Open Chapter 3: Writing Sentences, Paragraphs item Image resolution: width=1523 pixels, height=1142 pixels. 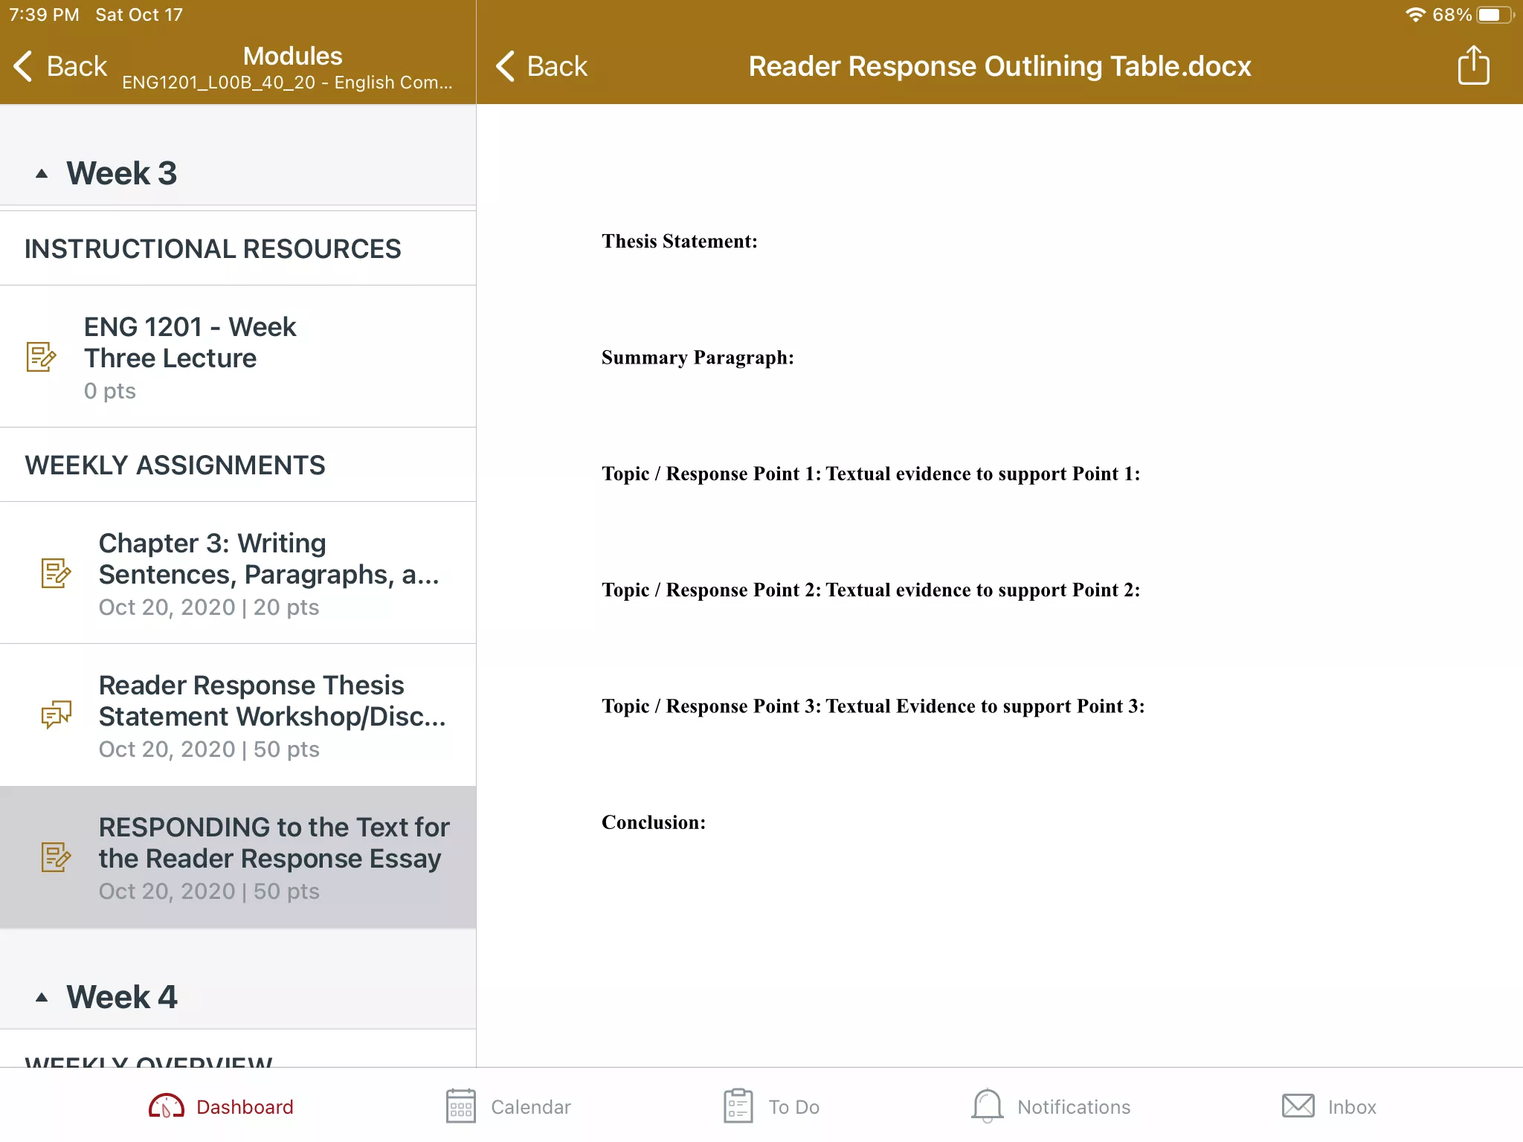pos(238,572)
